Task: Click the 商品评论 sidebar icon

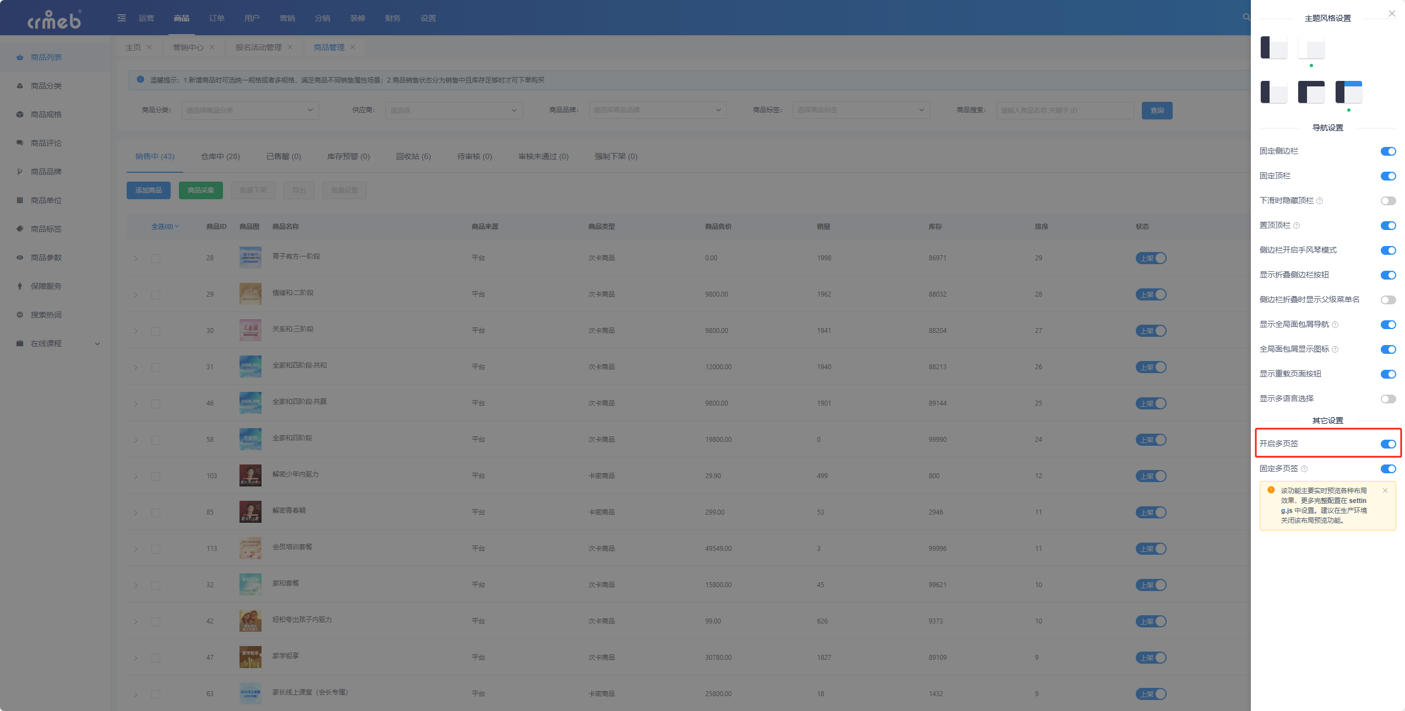Action: (20, 143)
